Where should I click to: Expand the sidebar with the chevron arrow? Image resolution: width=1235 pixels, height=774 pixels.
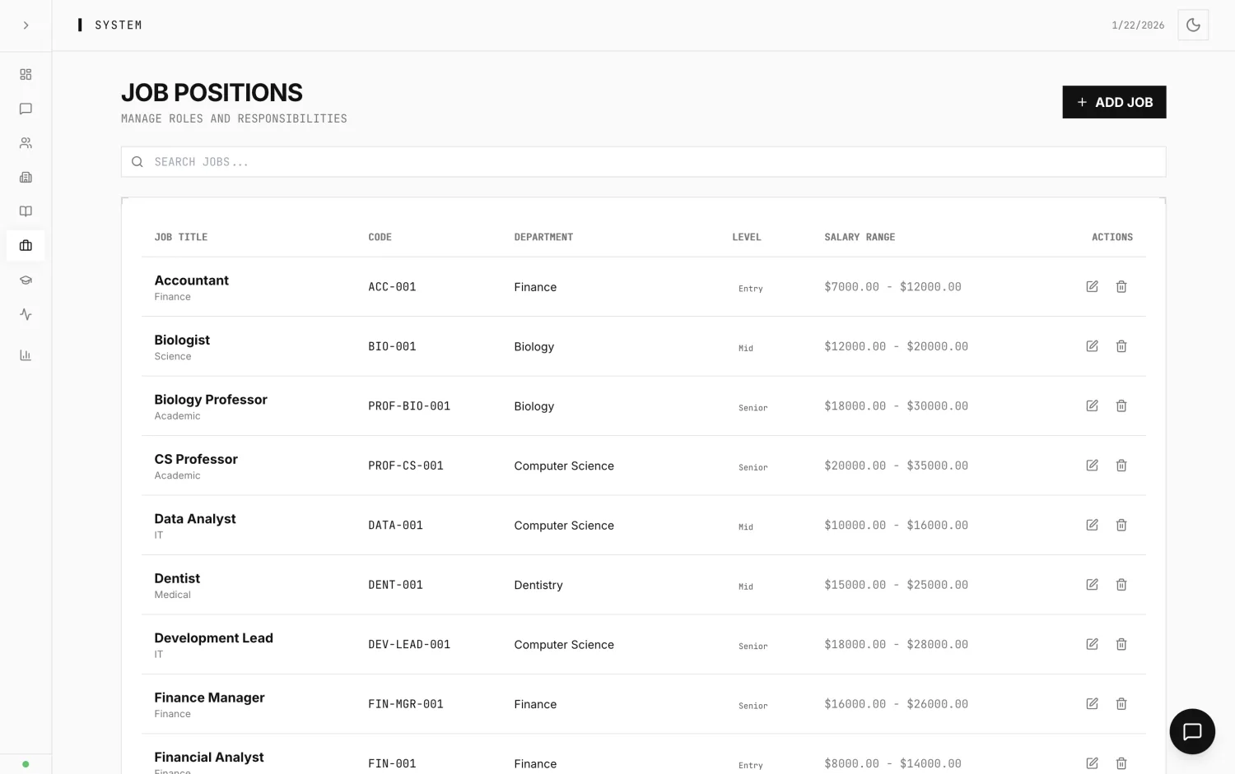point(26,25)
